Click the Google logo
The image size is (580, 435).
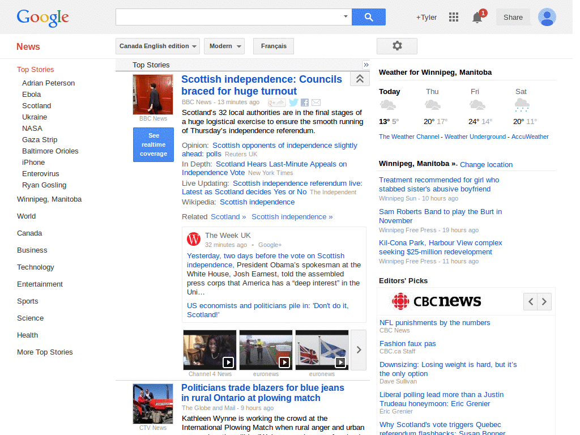coord(42,18)
